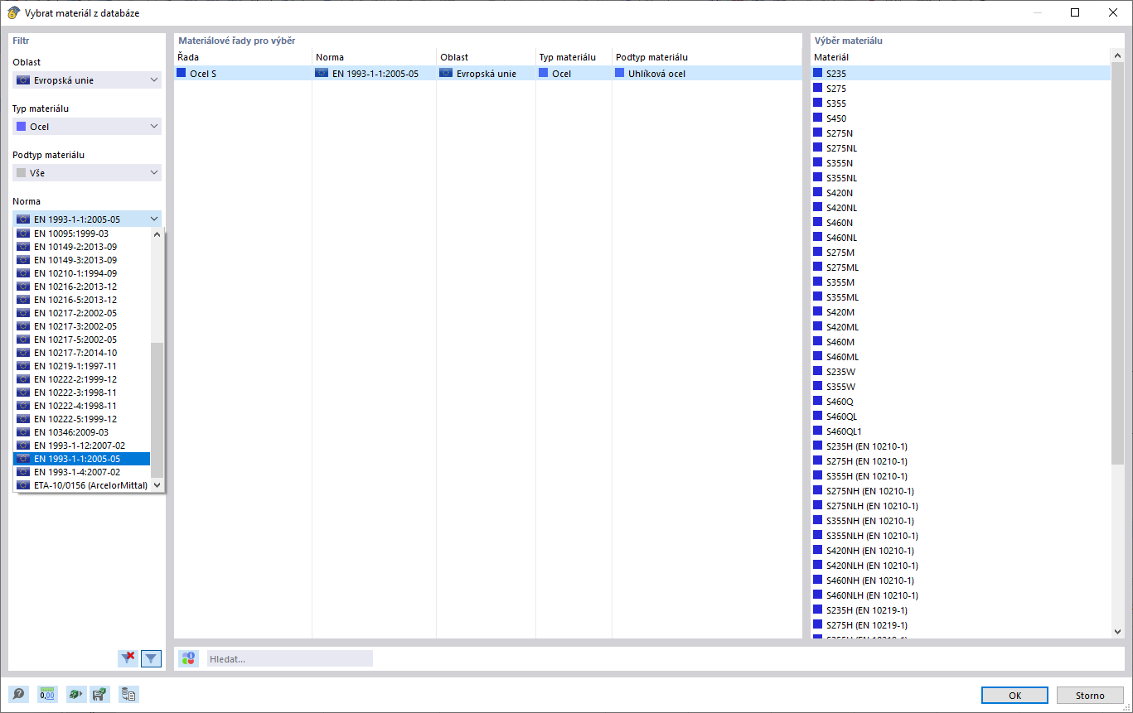
Task: Confirm selection with the OK button
Action: [1014, 696]
